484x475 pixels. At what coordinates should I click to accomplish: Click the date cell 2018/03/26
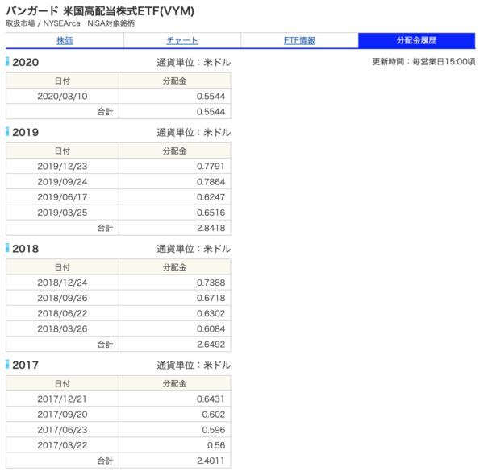pos(62,328)
